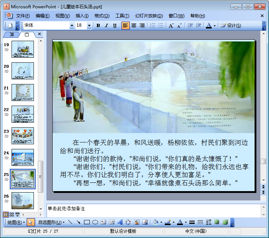Click Increase Indent icon
Image resolution: width=269 pixels, height=238 pixels.
[x=198, y=26]
